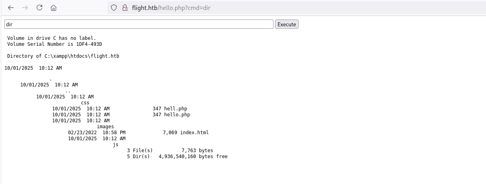Click the hello.php filename in listing
The height and width of the screenshot is (184, 486).
point(177,115)
